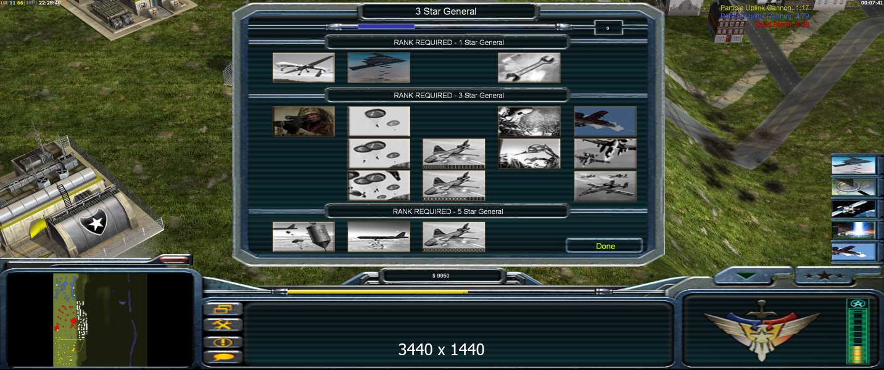884x370 pixels.
Task: Fire the particle beam shortcut on right edge
Action: [x=854, y=230]
